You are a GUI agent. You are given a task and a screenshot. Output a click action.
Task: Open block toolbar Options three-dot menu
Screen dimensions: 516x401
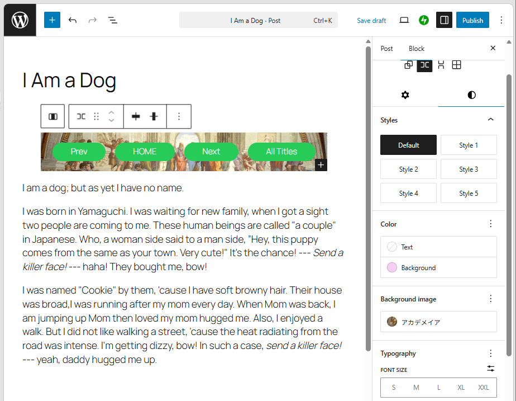179,116
